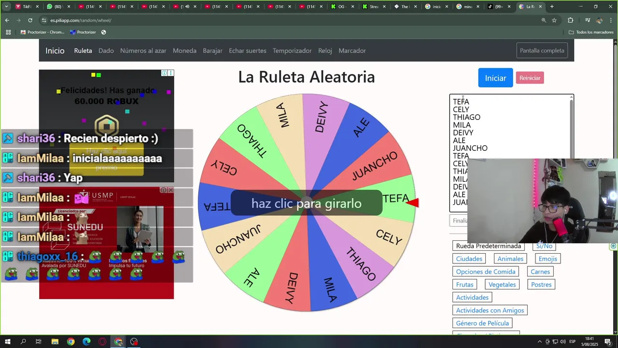Switch to the OG Kick tab
Image resolution: width=618 pixels, height=348 pixels.
[x=342, y=7]
